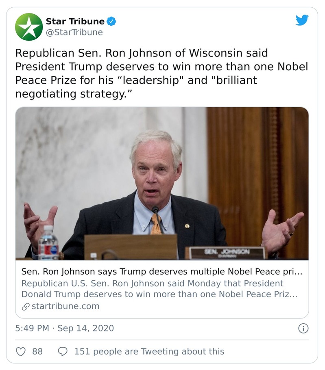
Task: Click the grey article description text
Action: tap(159, 289)
